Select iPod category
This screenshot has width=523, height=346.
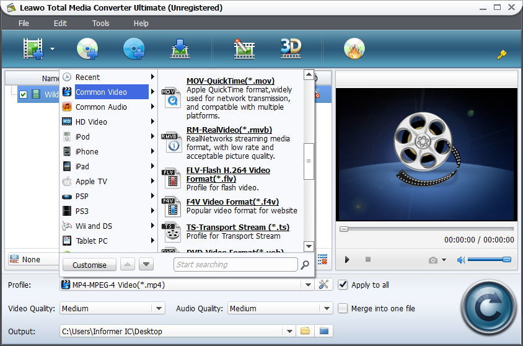point(108,137)
